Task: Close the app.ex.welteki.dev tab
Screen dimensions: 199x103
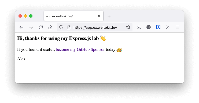Action: (99, 16)
